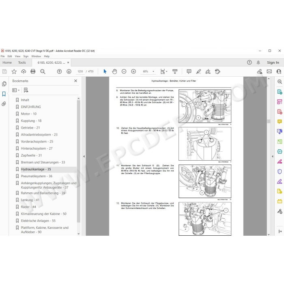The width and height of the screenshot is (284, 284).
Task: Toggle the bookmarks panel icon
Action: pos(4,94)
